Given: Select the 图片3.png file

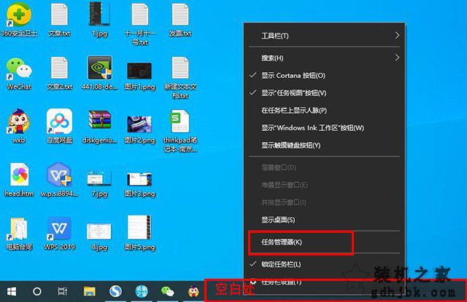Looking at the screenshot, I should point(140,184).
